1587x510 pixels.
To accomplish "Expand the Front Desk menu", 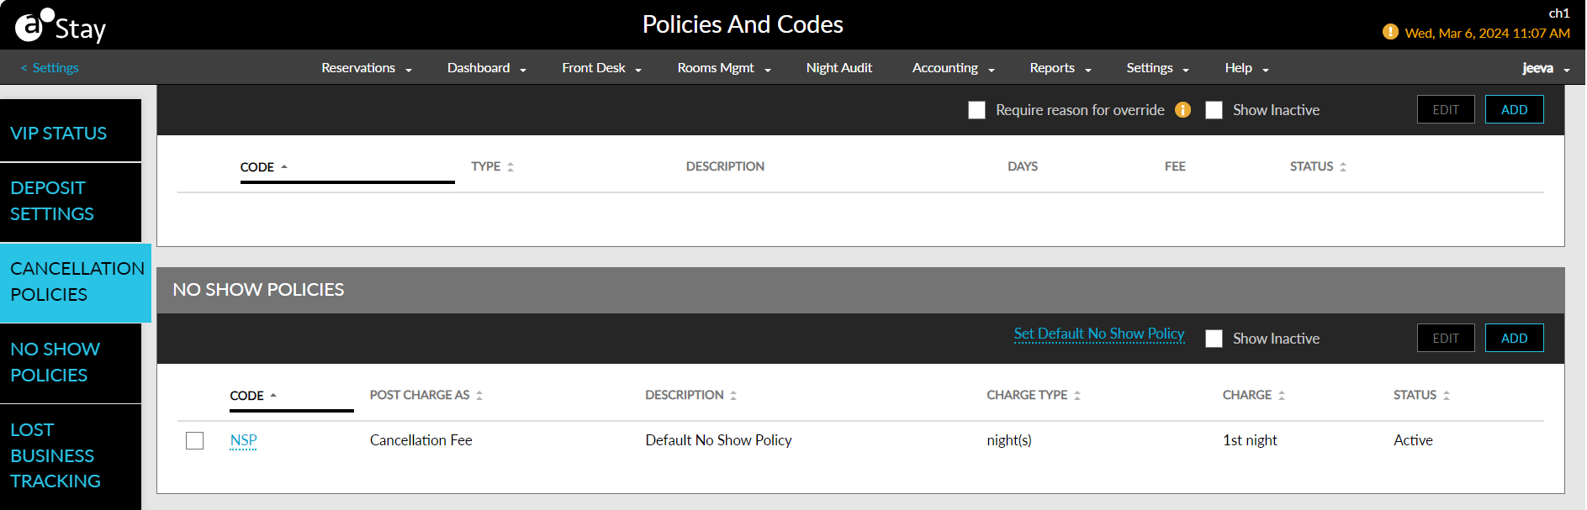I will [x=602, y=68].
